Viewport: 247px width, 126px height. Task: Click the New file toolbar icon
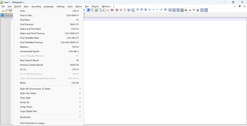coord(2,10)
